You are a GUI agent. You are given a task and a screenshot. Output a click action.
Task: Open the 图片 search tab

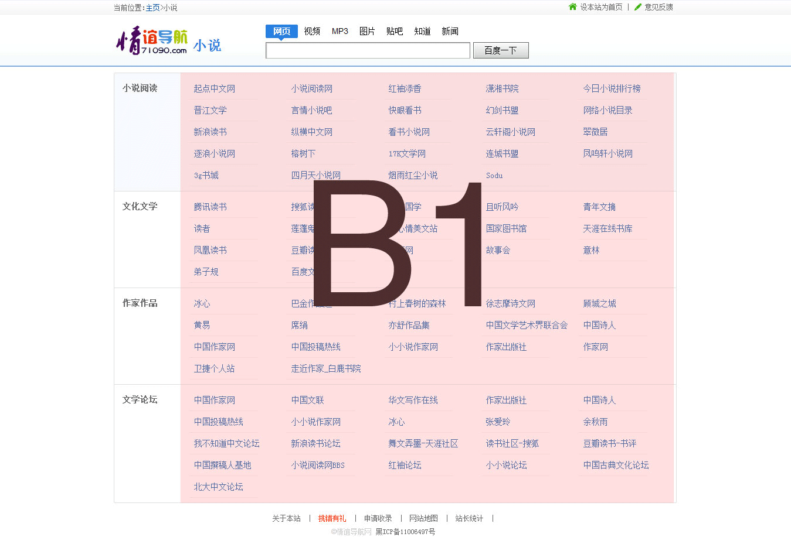(367, 31)
